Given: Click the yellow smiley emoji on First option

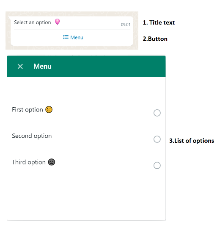Looking at the screenshot, I should tap(49, 109).
